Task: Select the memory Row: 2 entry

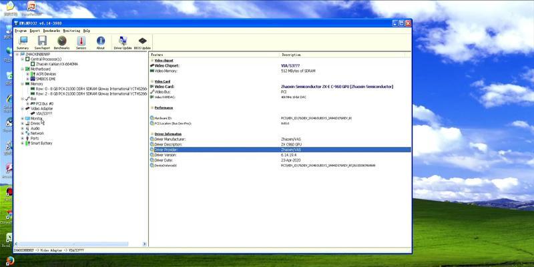Action: point(89,93)
